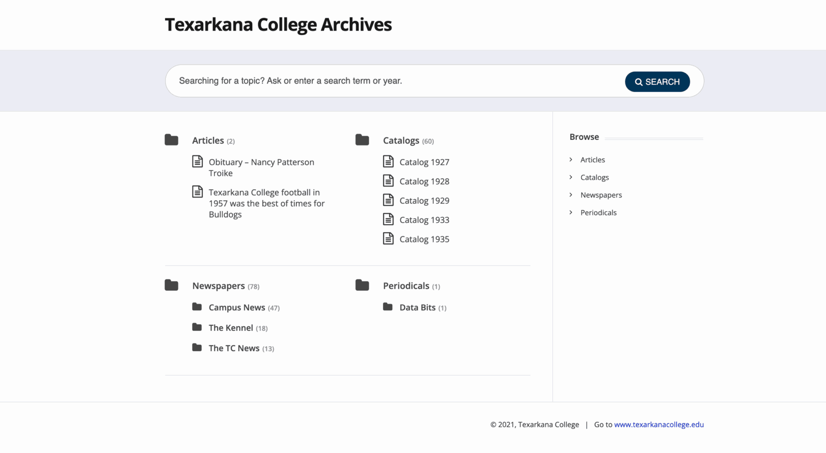Follow the www.texarkanacollege.edu link
The width and height of the screenshot is (826, 453).
[x=659, y=424]
